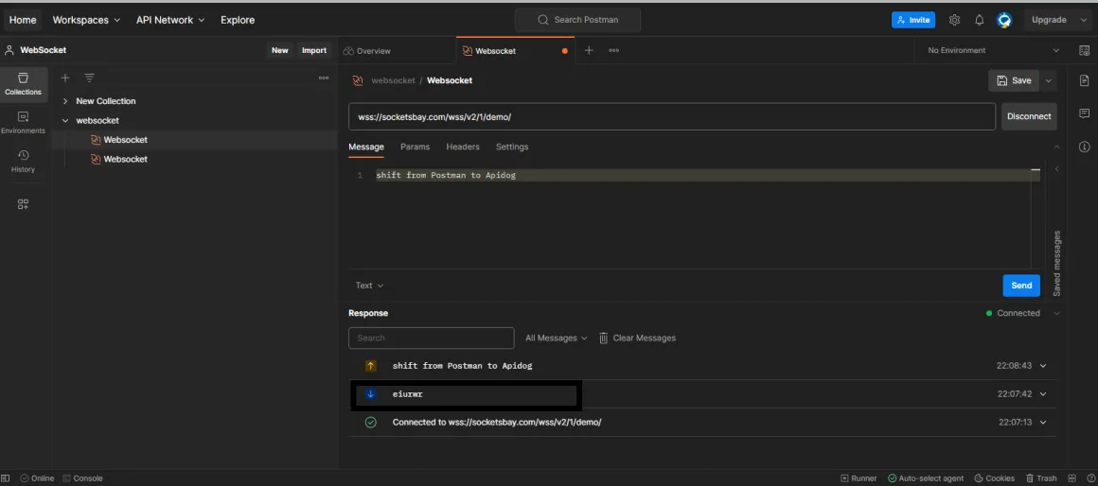Collapse the websocket collection

point(65,120)
